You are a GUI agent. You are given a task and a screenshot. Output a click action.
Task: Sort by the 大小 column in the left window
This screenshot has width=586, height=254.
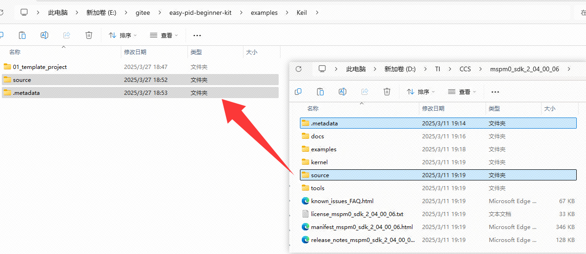tap(252, 52)
